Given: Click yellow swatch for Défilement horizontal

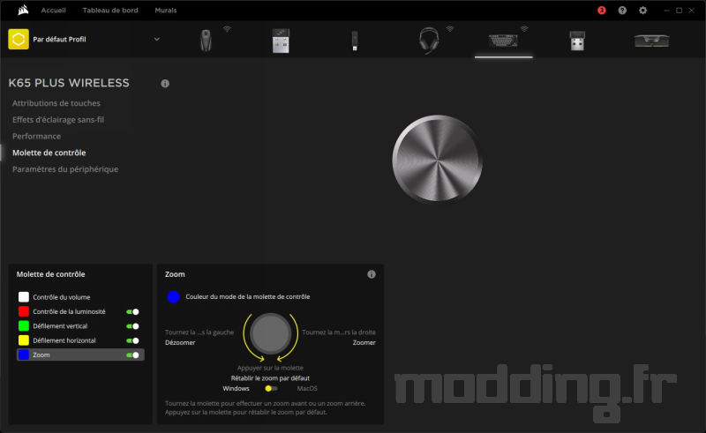Looking at the screenshot, I should pos(24,340).
